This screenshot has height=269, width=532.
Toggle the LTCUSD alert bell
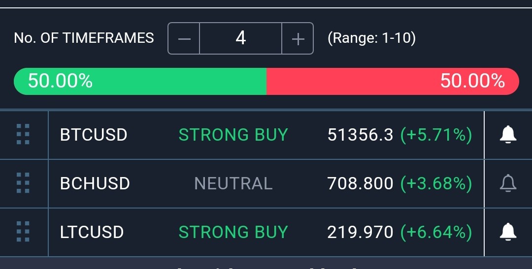pyautogui.click(x=508, y=232)
